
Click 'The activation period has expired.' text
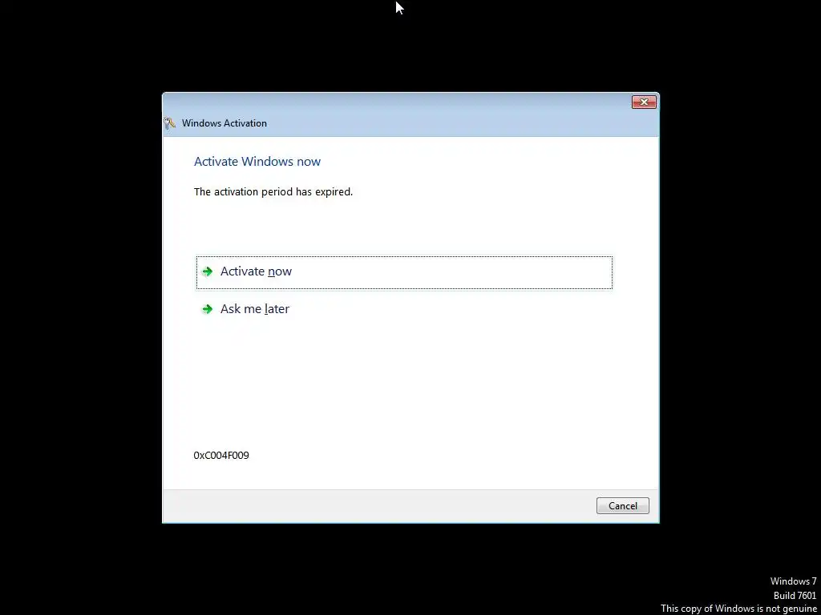point(273,192)
